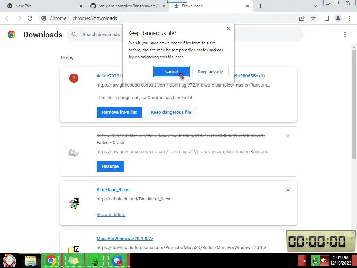Reload the downloads page
357x268 pixels.
(x=30, y=18)
